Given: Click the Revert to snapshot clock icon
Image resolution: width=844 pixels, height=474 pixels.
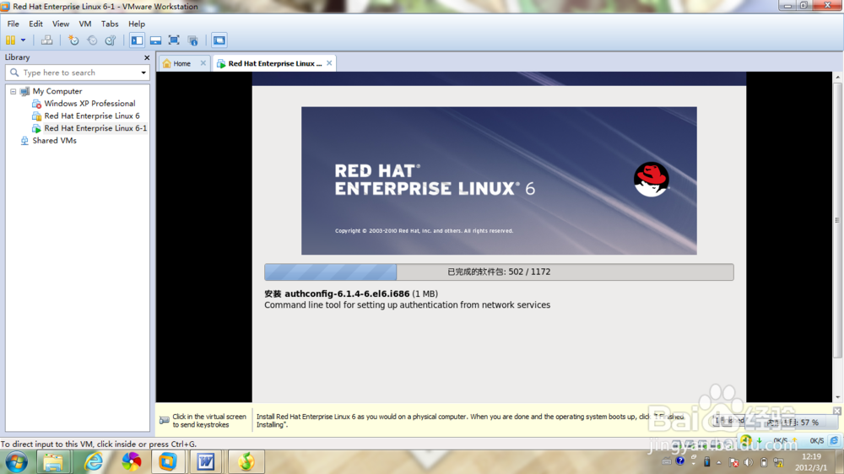Looking at the screenshot, I should click(x=92, y=40).
